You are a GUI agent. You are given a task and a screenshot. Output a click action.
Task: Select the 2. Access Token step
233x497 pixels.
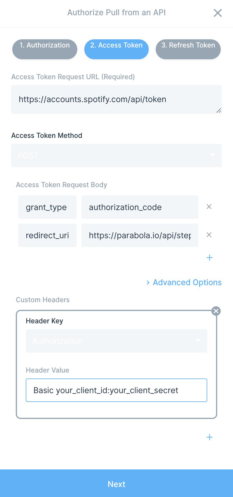point(117,49)
